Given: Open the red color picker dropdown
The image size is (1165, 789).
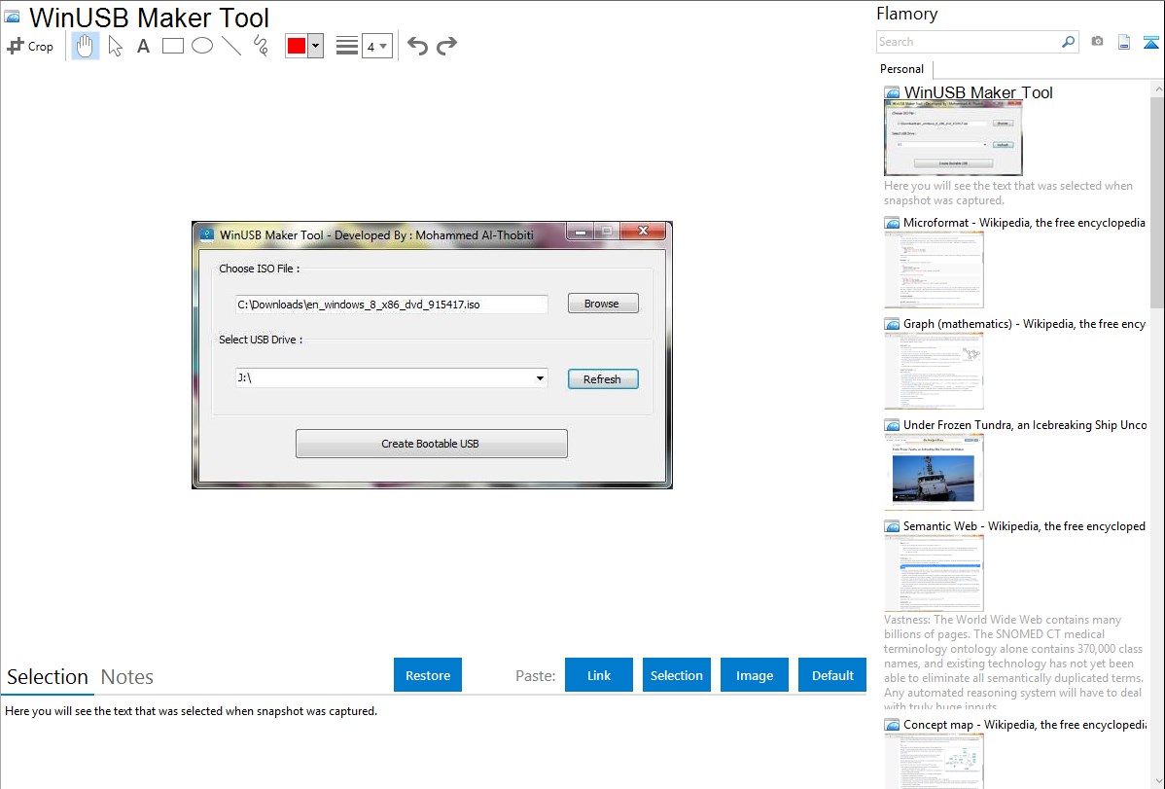Looking at the screenshot, I should 315,46.
